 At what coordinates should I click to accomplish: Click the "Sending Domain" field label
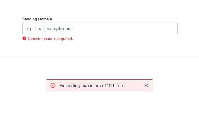point(37,19)
